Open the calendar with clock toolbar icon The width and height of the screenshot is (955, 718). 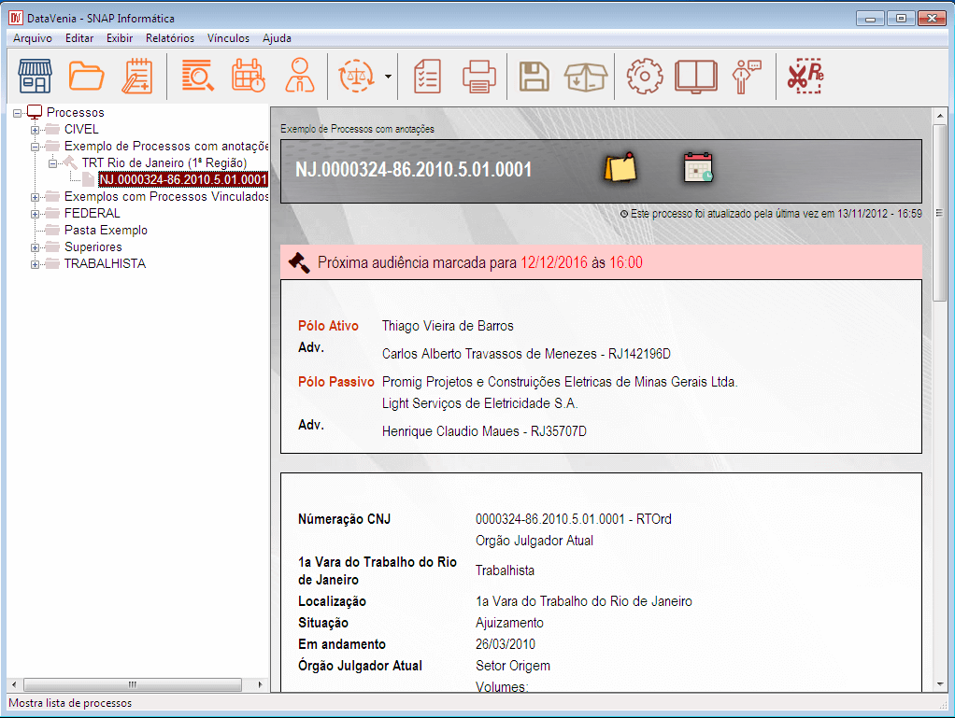[249, 77]
